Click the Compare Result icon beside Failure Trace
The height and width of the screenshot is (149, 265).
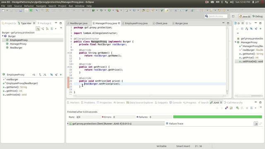(260, 124)
